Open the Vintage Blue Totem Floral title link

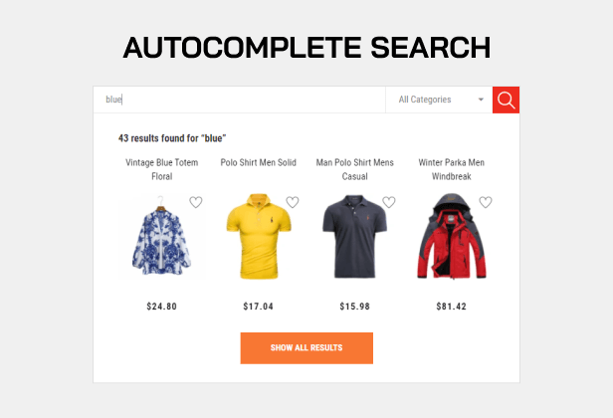[162, 169]
